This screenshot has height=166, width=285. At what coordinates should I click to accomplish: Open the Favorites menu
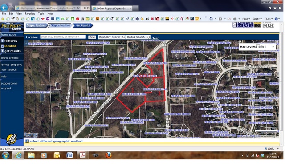30,14
